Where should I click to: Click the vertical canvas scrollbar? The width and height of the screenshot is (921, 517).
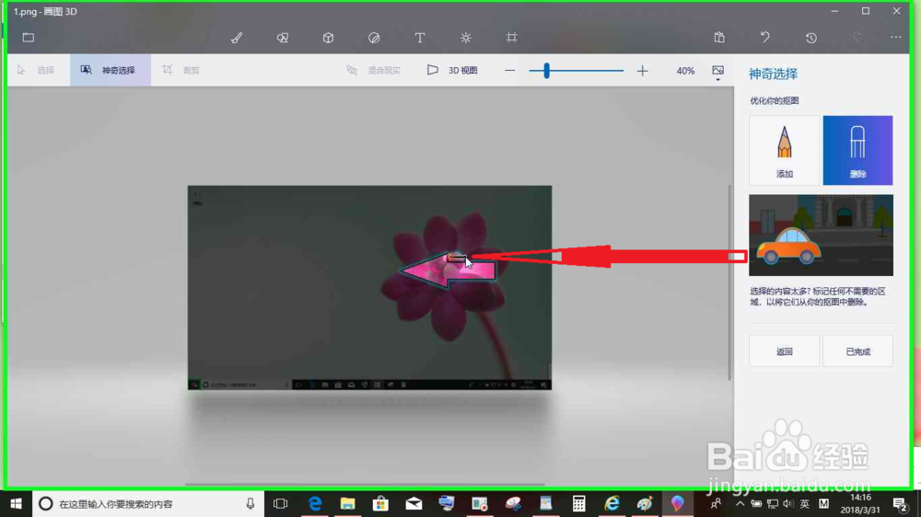730,282
